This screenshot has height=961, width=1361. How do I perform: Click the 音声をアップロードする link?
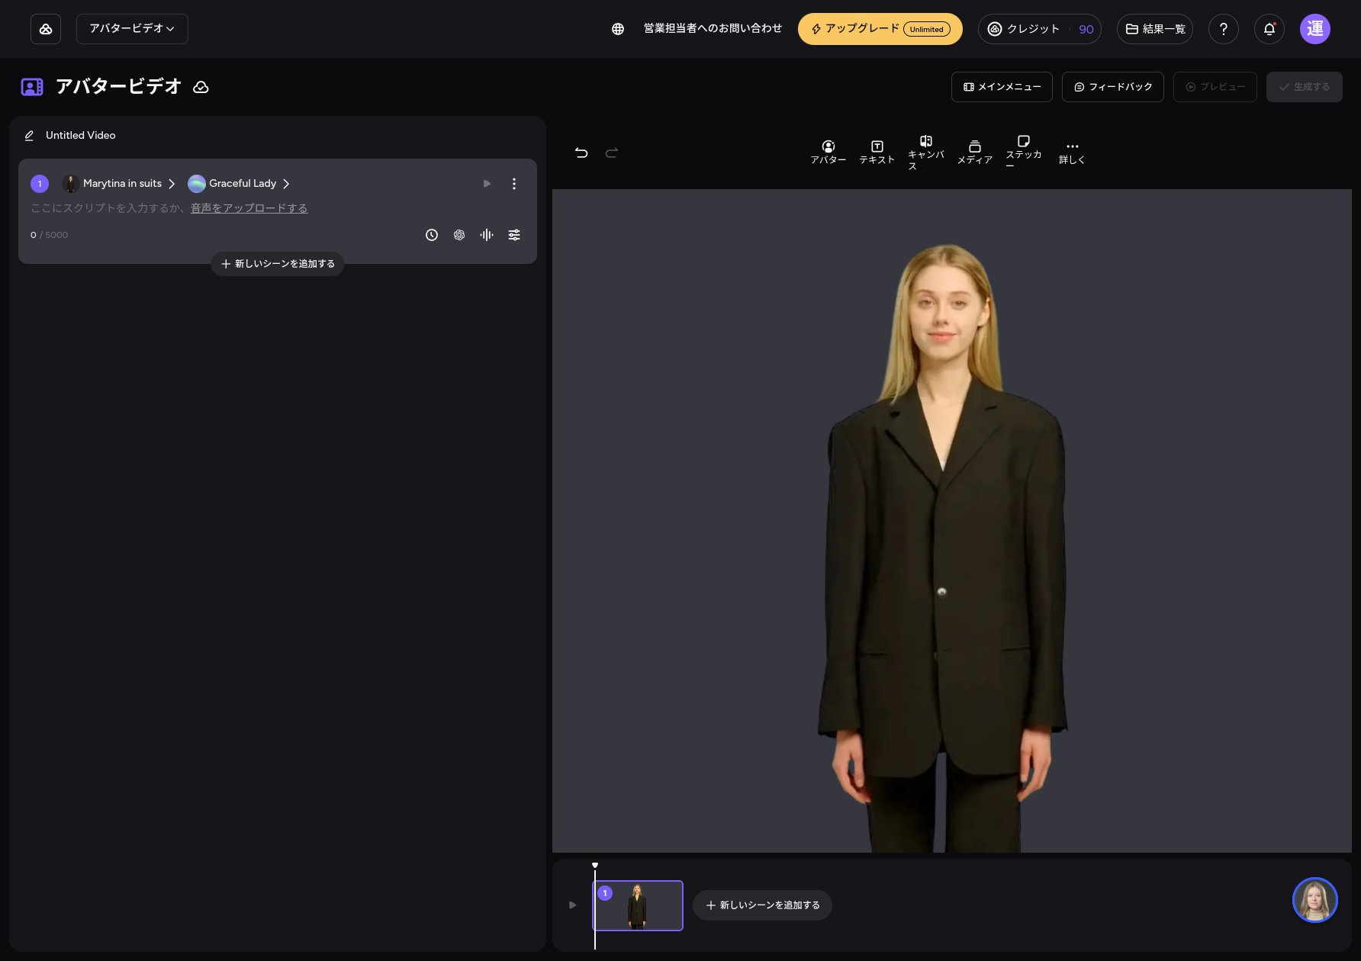click(249, 208)
